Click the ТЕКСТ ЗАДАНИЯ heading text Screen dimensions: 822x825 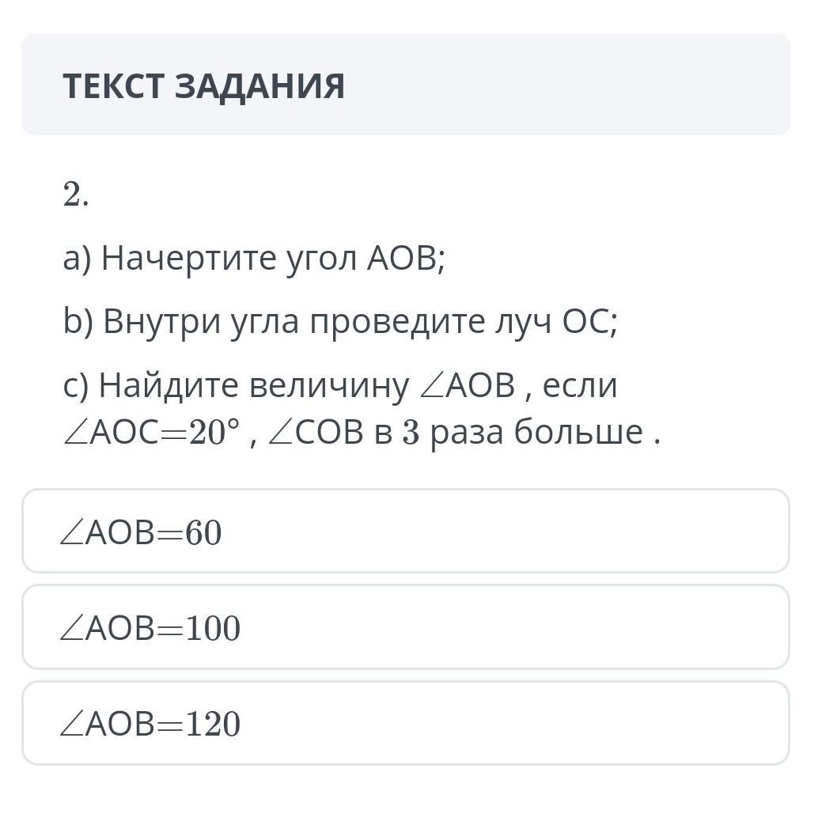point(203,86)
